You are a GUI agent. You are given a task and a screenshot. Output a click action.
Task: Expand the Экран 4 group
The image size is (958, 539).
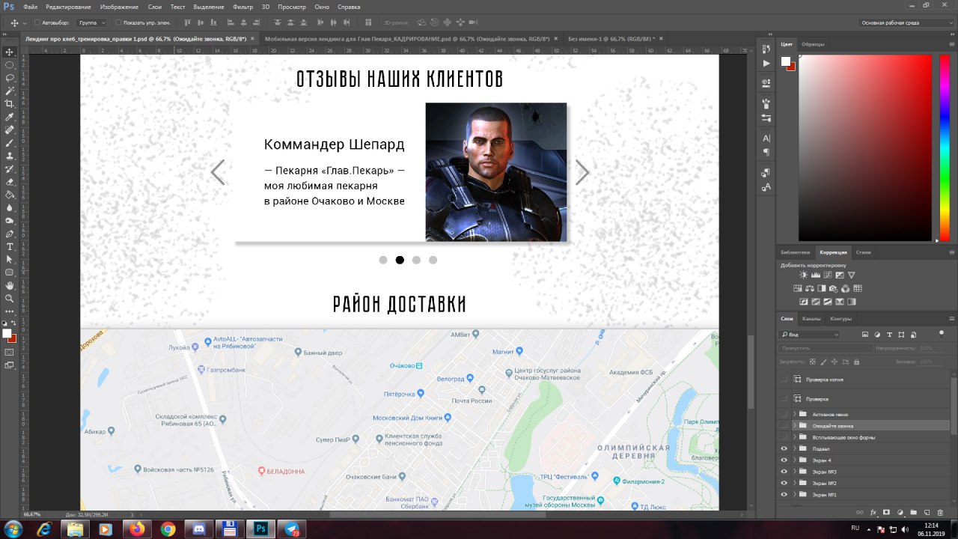[794, 460]
